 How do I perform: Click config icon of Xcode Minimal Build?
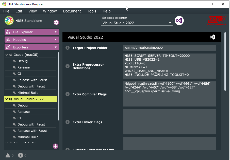pos(14,93)
